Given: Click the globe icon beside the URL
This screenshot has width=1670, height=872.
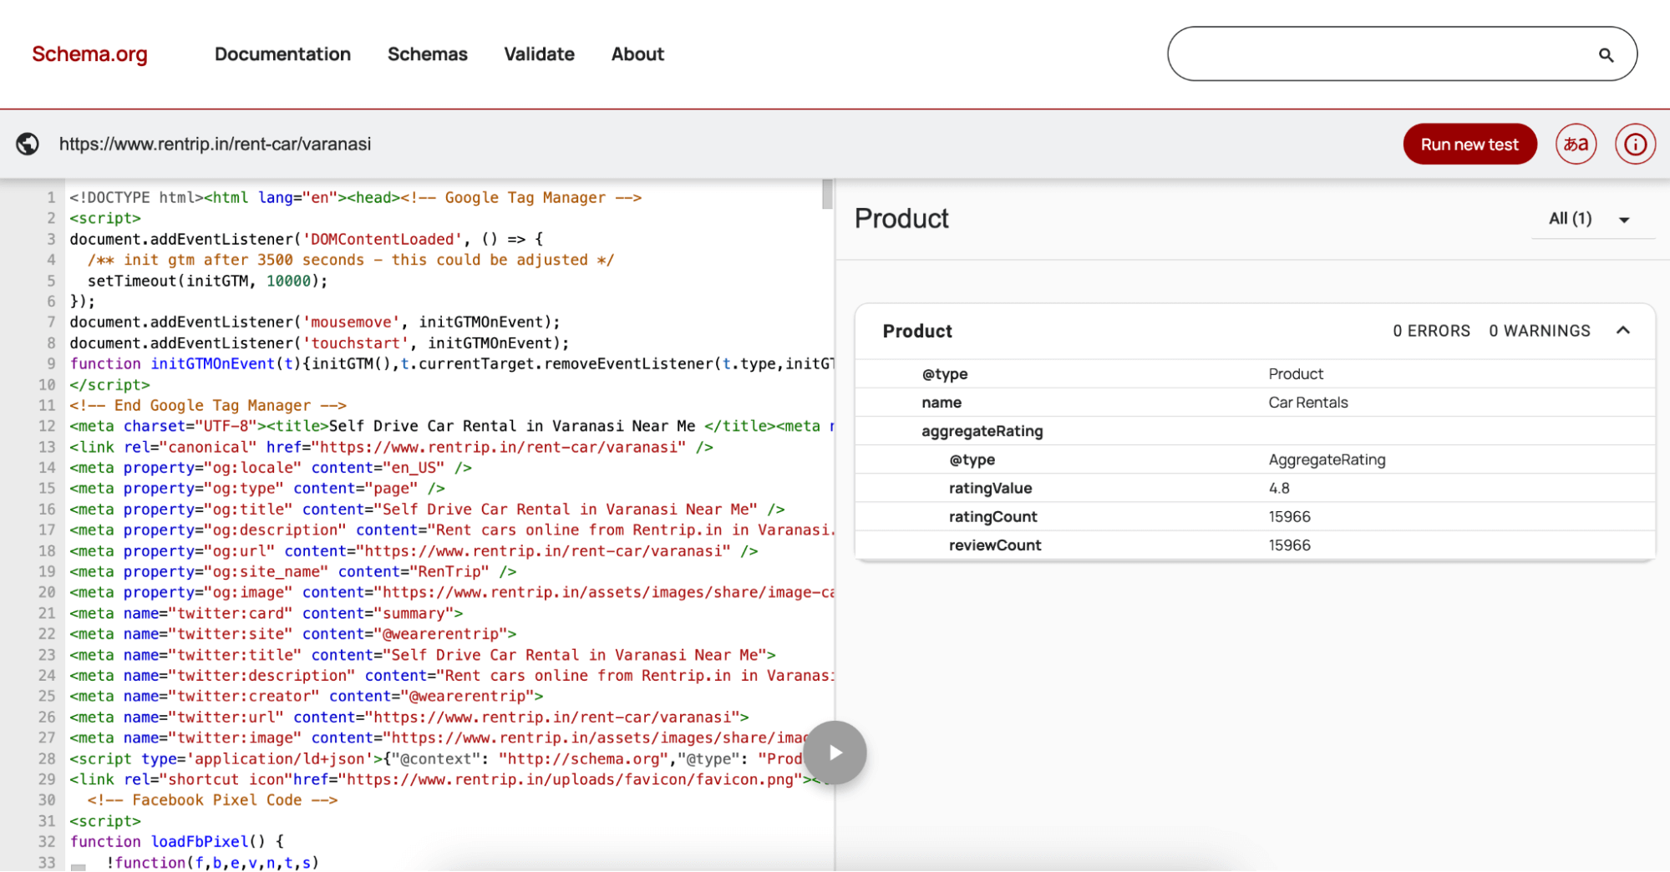Looking at the screenshot, I should coord(28,144).
